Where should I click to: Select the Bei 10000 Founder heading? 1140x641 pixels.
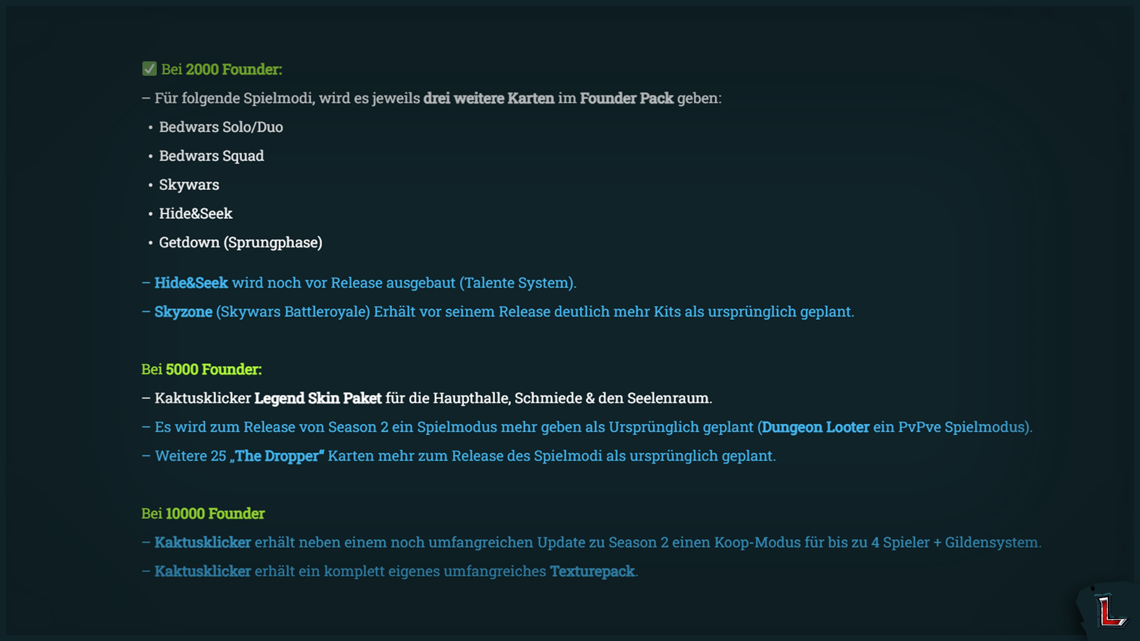[x=203, y=513]
